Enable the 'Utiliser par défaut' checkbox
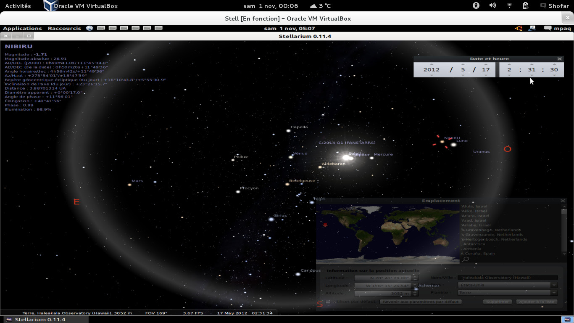574x323 pixels. pos(328,302)
